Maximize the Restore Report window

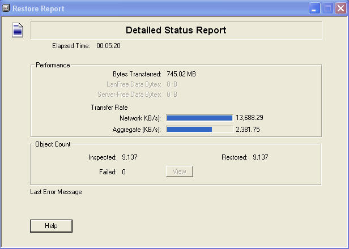point(327,8)
